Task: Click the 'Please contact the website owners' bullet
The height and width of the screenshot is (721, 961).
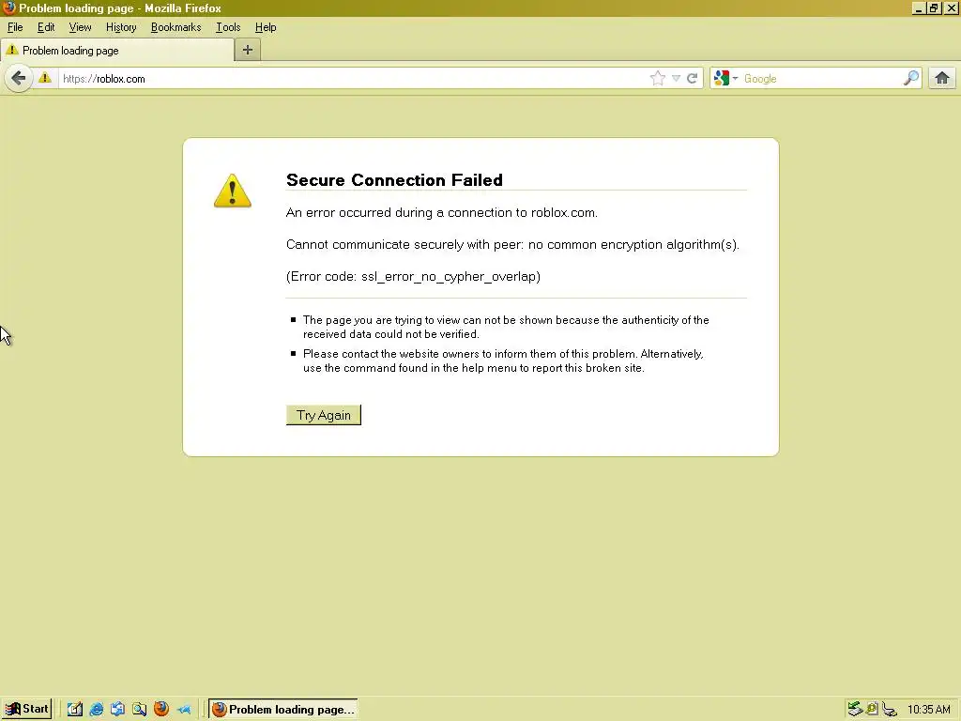Action: pos(503,361)
